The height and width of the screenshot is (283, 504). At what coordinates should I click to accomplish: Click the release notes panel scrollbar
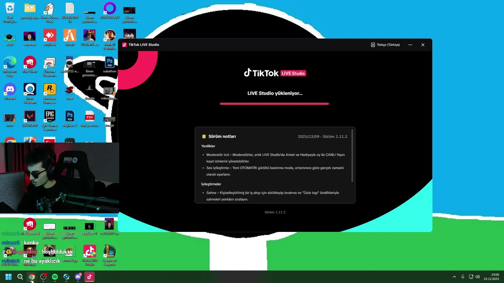coord(352,156)
